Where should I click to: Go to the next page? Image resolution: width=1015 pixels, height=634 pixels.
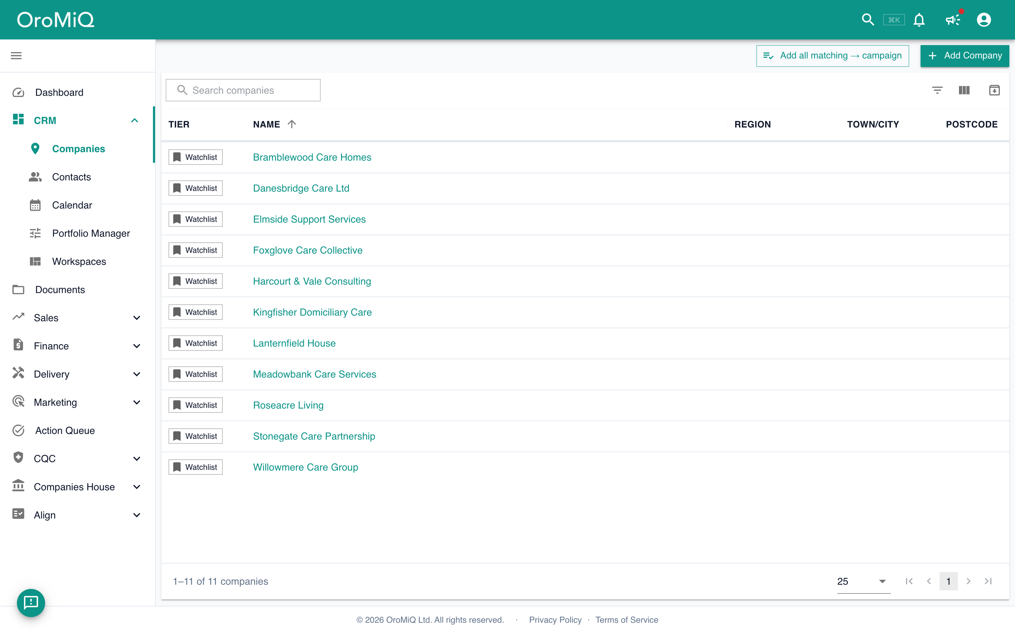(968, 581)
